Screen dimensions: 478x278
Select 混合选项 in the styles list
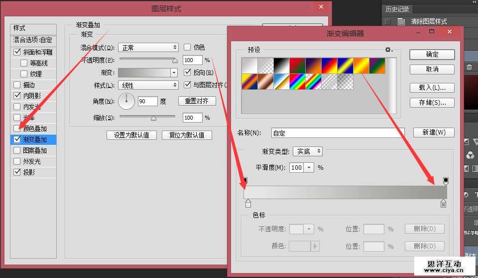pos(33,40)
